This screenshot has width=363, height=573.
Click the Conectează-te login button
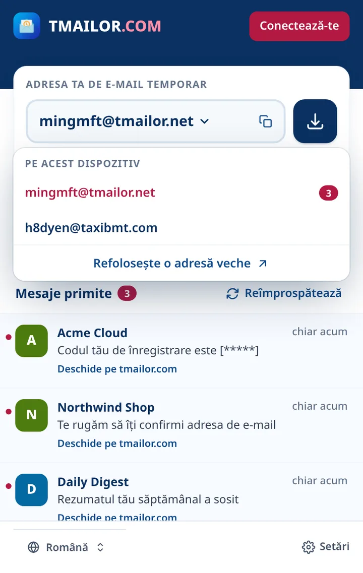pyautogui.click(x=299, y=26)
